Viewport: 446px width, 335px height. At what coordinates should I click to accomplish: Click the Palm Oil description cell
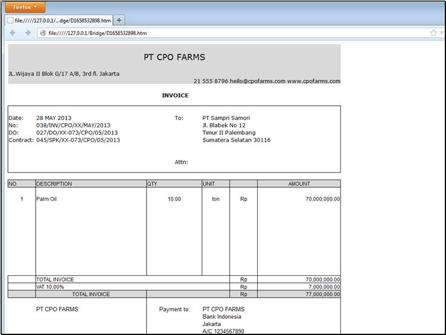pyautogui.click(x=46, y=199)
